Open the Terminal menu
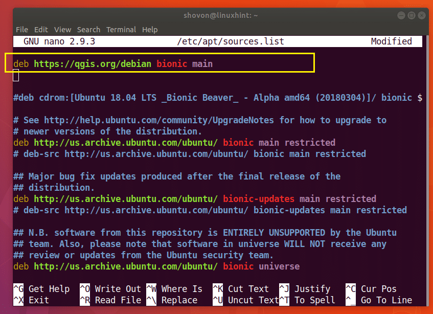The width and height of the screenshot is (433, 314). coord(121,30)
